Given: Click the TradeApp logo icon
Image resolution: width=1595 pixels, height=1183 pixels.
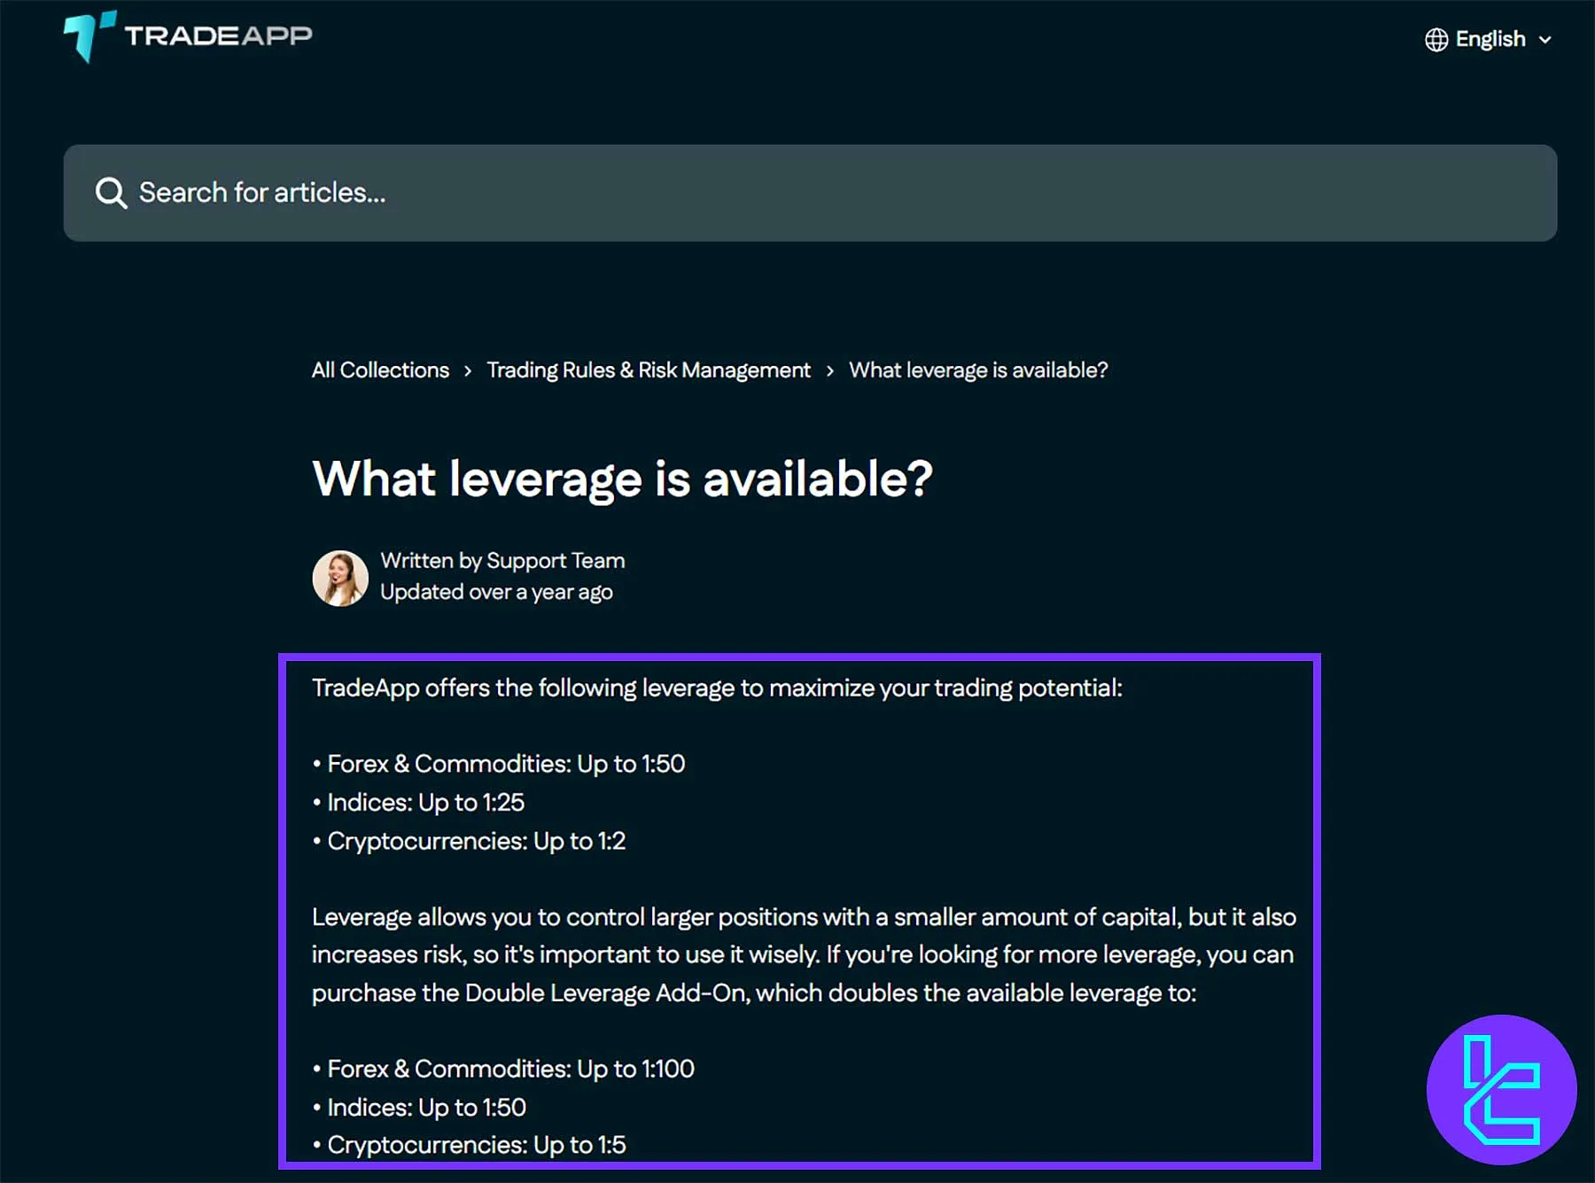Looking at the screenshot, I should coord(86,37).
